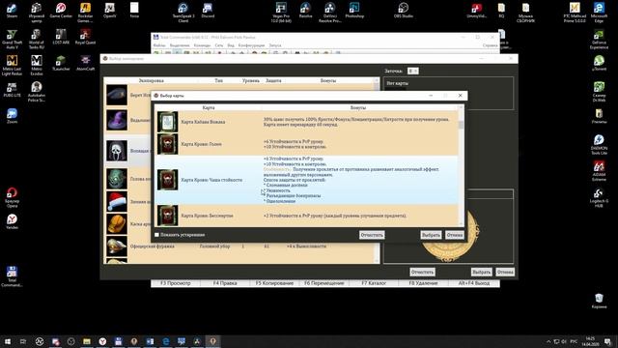
Task: Select 'Карта Крови: Чаша стойкости' row
Action: 307,180
